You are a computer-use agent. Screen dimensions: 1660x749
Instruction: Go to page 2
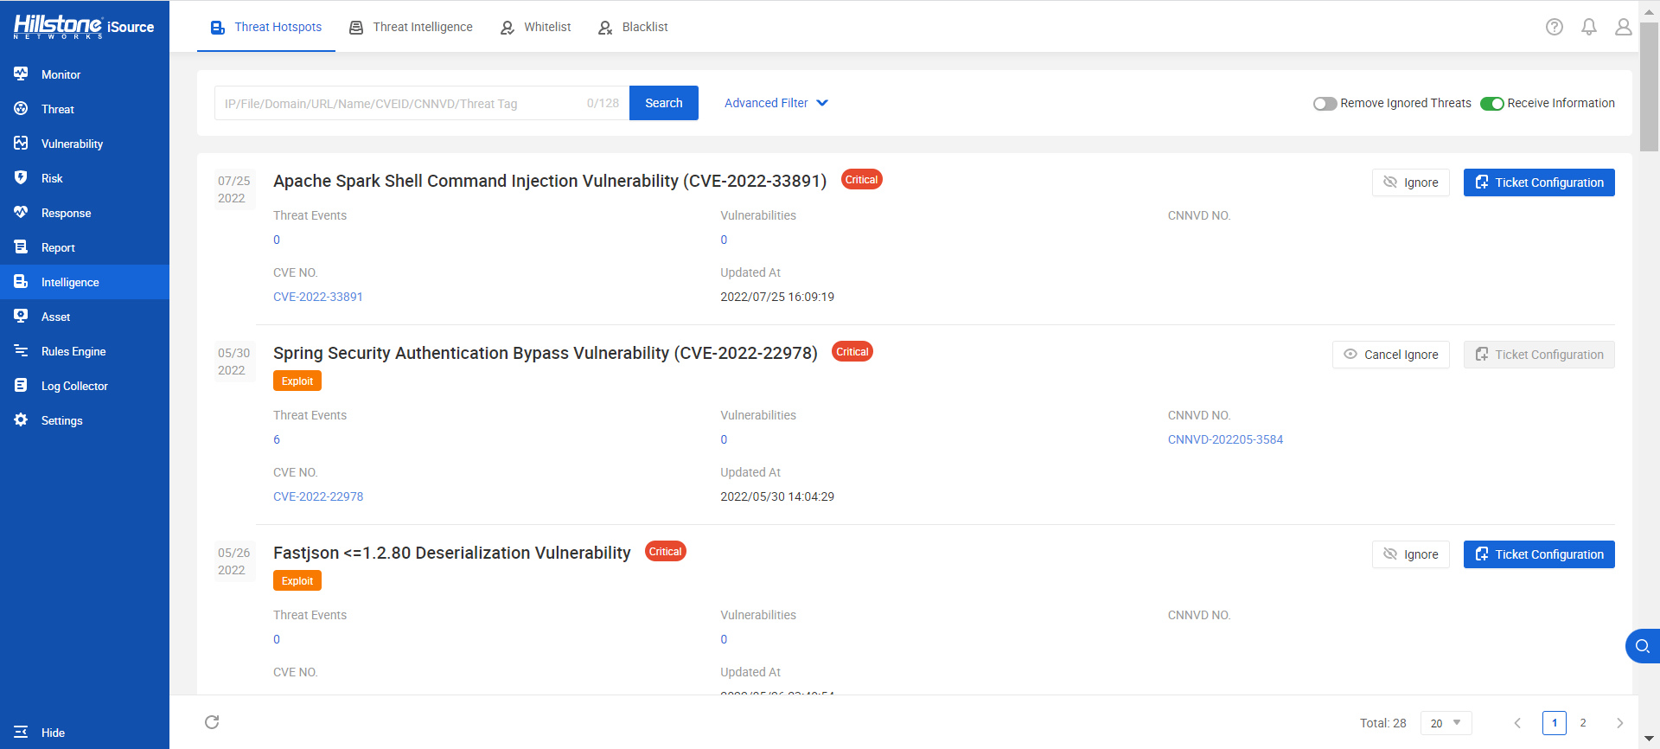pyautogui.click(x=1583, y=723)
